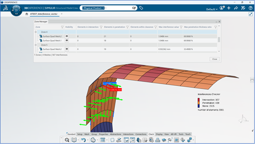The image size is (255, 144).
Task: Click the Close button in Zone Manager
Action: (x=215, y=59)
